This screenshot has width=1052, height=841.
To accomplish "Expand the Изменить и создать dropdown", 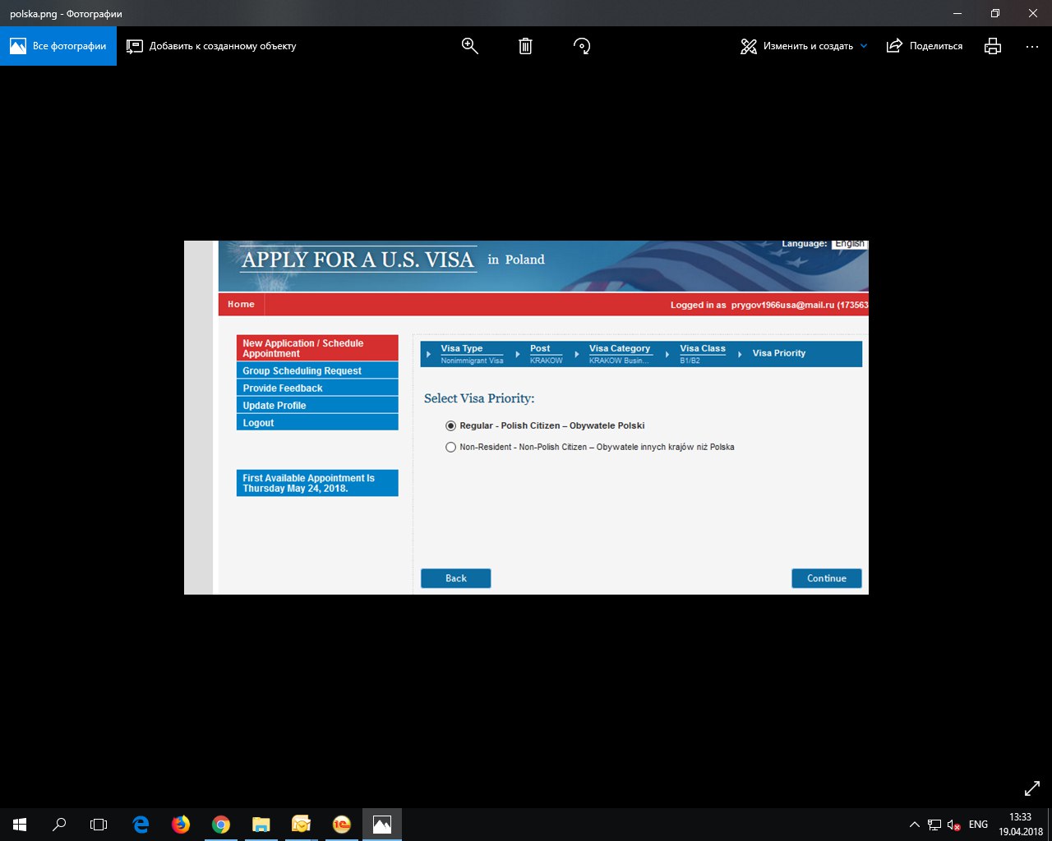I will 864,46.
